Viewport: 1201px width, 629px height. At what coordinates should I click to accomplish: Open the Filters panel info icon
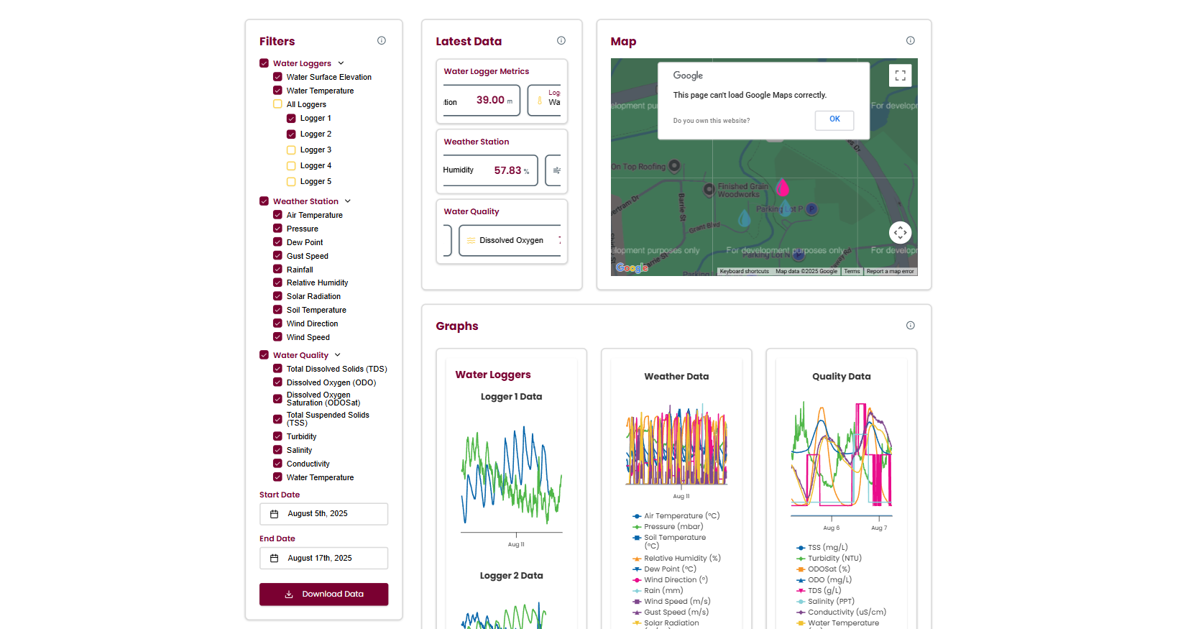(382, 41)
